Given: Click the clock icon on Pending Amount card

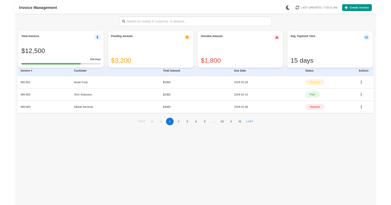Looking at the screenshot, I should 187,37.
